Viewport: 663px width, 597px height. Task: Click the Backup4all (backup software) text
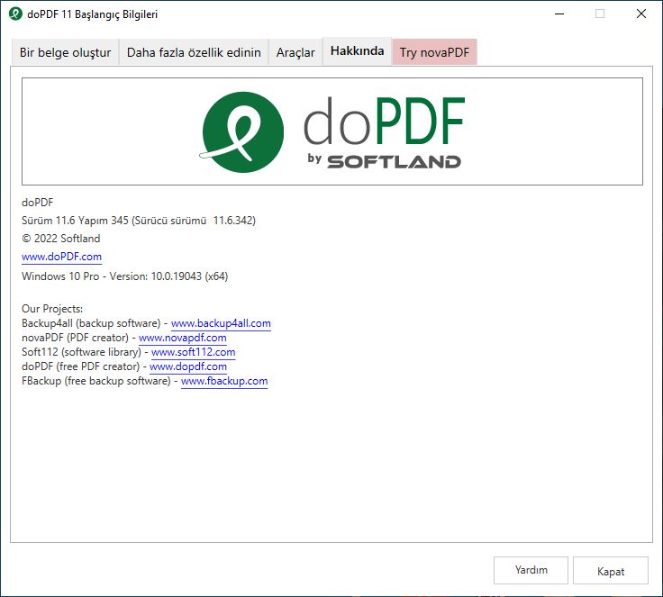(x=91, y=323)
